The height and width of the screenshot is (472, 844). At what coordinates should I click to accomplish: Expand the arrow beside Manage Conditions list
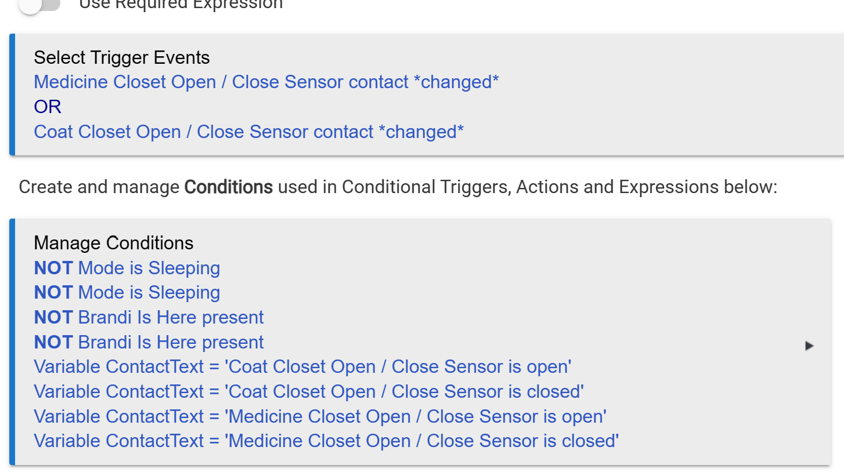(x=809, y=346)
